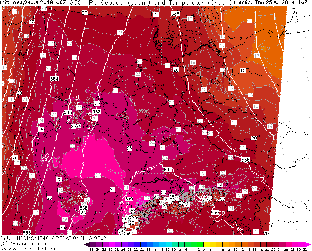Click the 'Init: Wed,24JUL2019 06Z' header text
Viewport: 312px width, 251px height.
[x=33, y=3]
